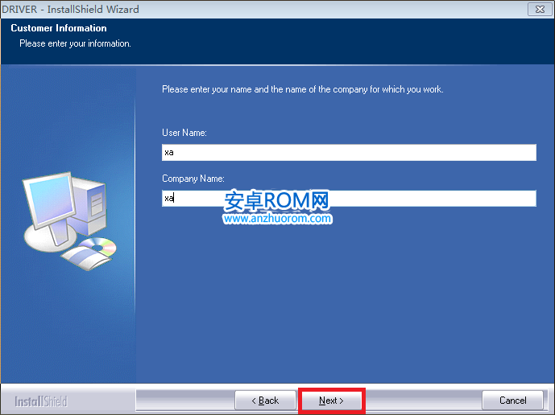The image size is (555, 415).
Task: Click the computer and CD setup graphic
Action: pos(70,221)
